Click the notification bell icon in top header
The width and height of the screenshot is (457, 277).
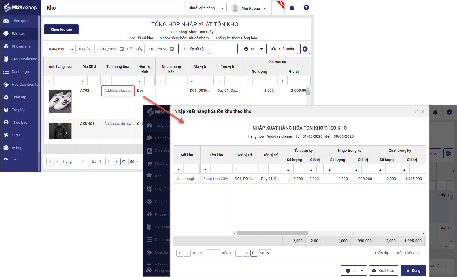292,8
